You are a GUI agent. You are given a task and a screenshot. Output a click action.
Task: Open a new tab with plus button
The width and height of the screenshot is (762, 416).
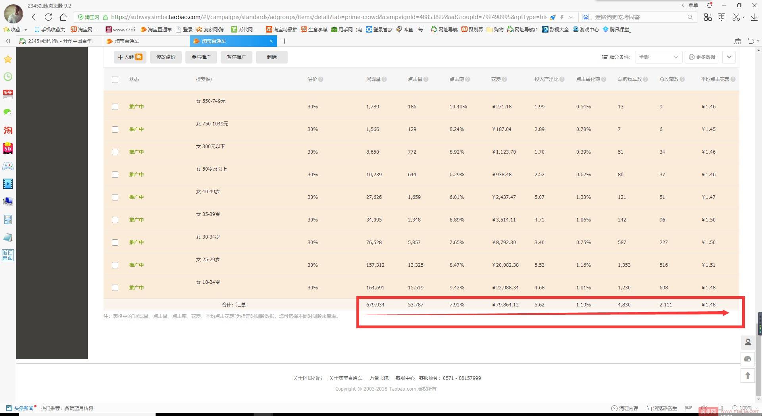(284, 41)
